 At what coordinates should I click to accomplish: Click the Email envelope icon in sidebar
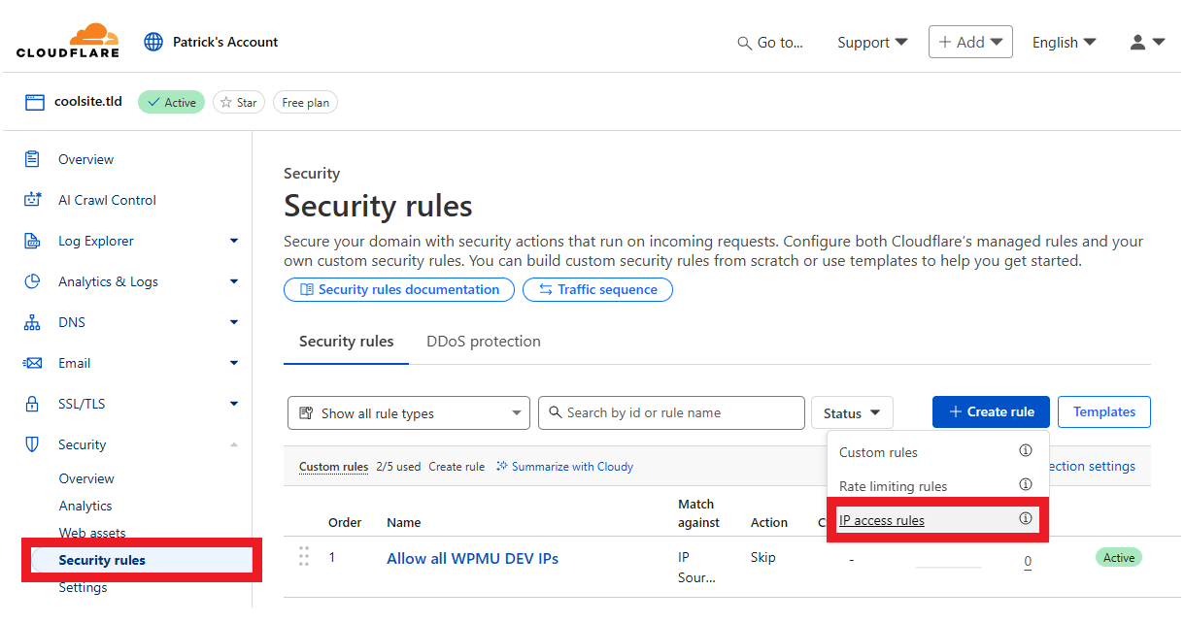pos(33,363)
